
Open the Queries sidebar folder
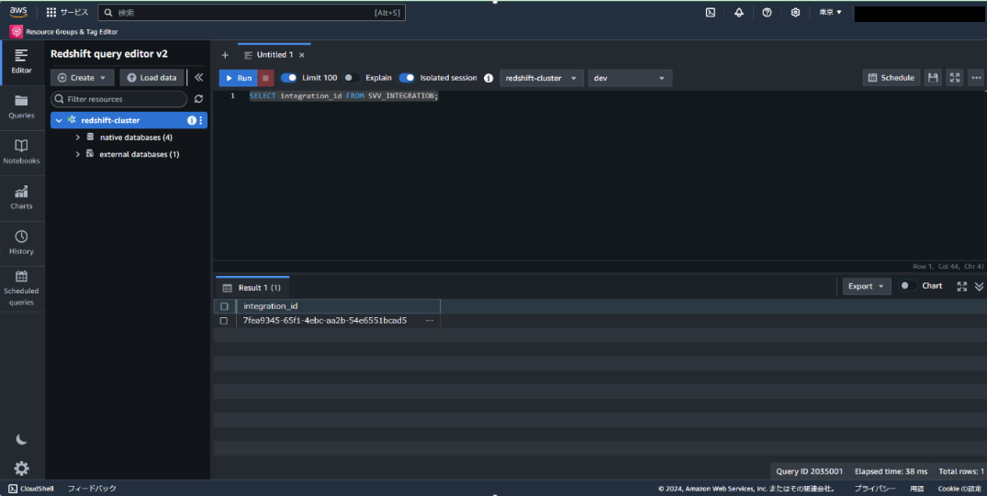pyautogui.click(x=21, y=107)
